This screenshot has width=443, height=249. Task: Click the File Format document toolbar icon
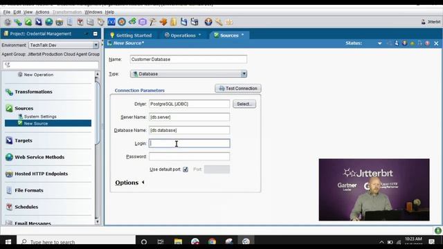point(70,21)
